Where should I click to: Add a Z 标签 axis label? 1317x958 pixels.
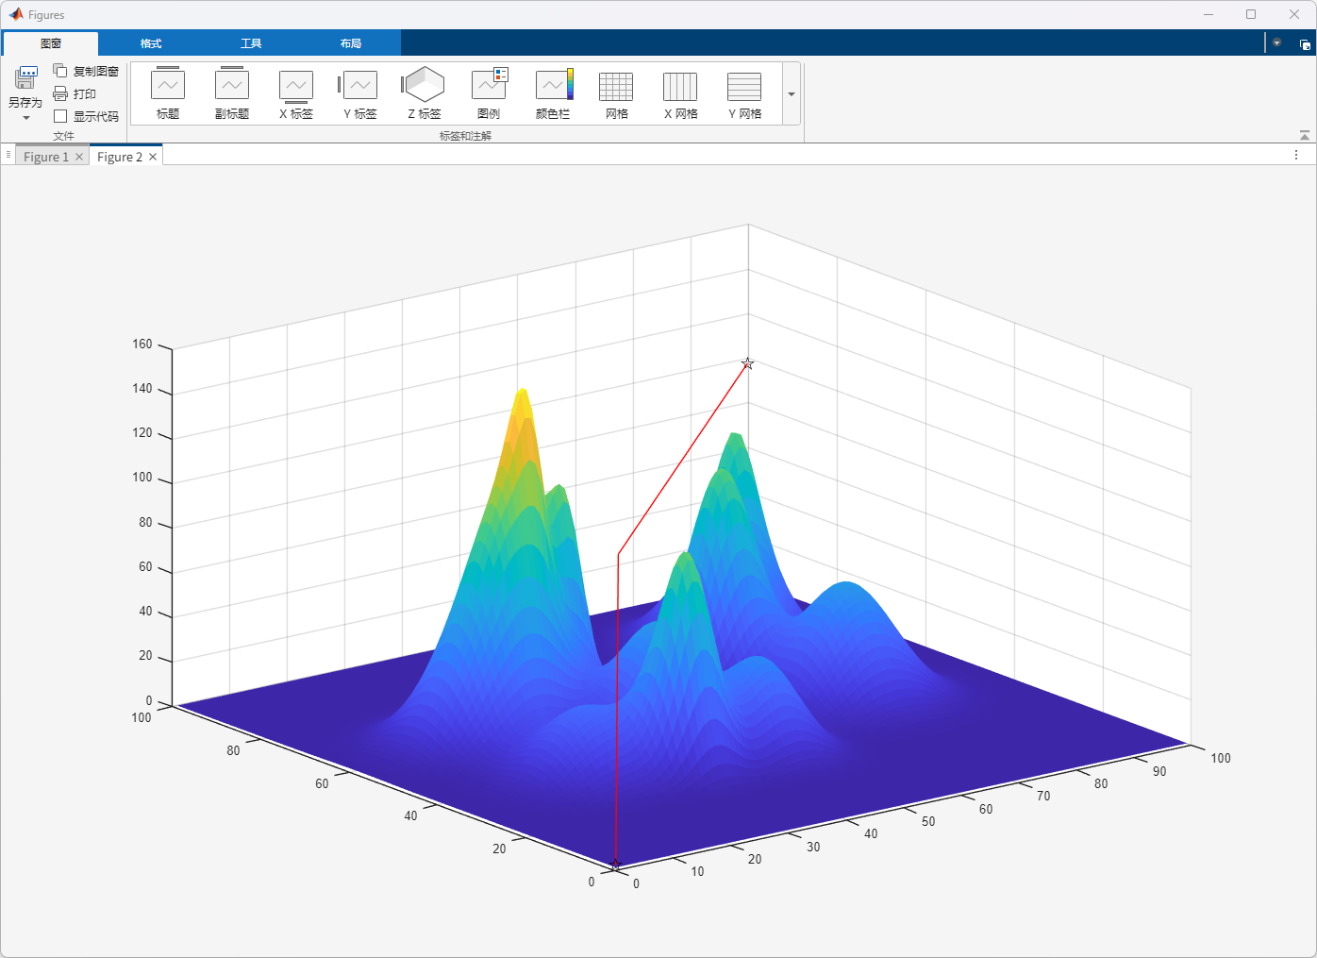pos(424,85)
